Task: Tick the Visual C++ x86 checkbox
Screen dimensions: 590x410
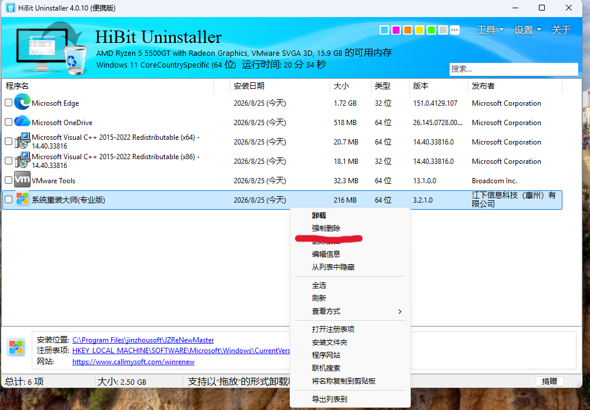Action: 9,160
